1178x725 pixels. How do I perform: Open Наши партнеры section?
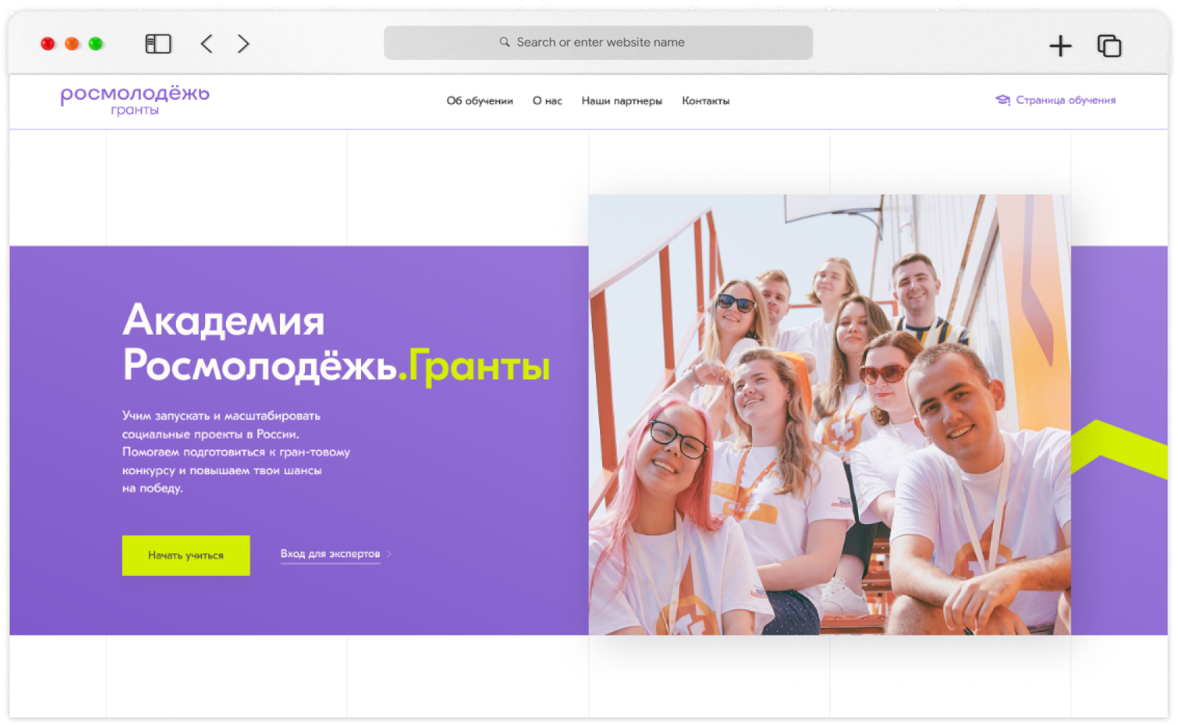tap(622, 101)
